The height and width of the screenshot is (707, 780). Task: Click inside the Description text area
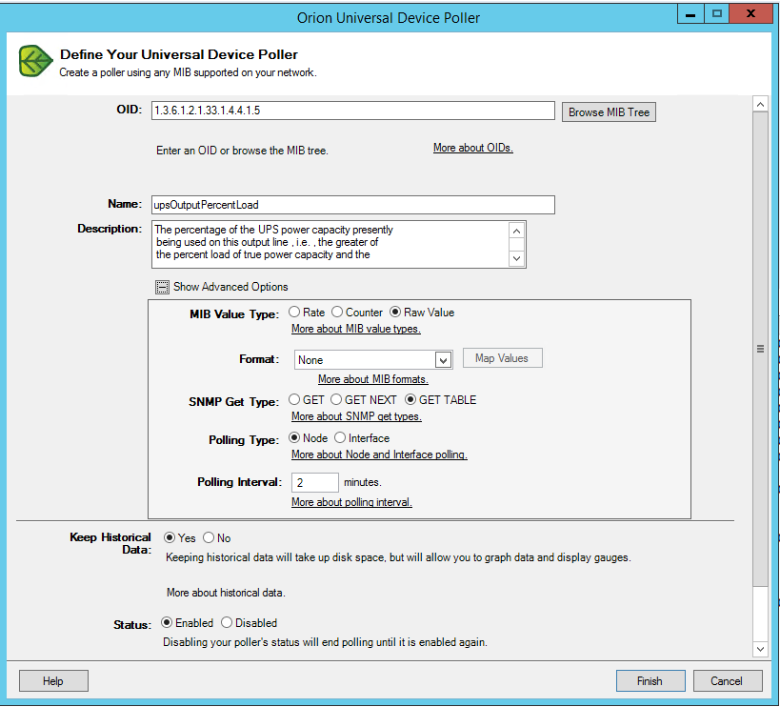click(x=330, y=244)
